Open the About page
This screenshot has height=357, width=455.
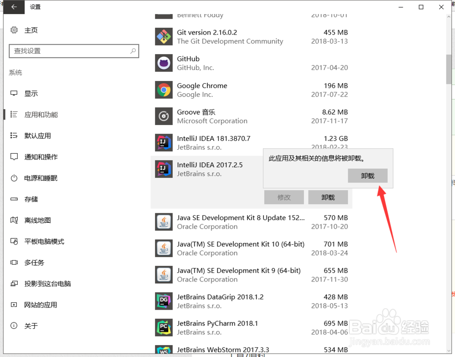click(x=31, y=326)
